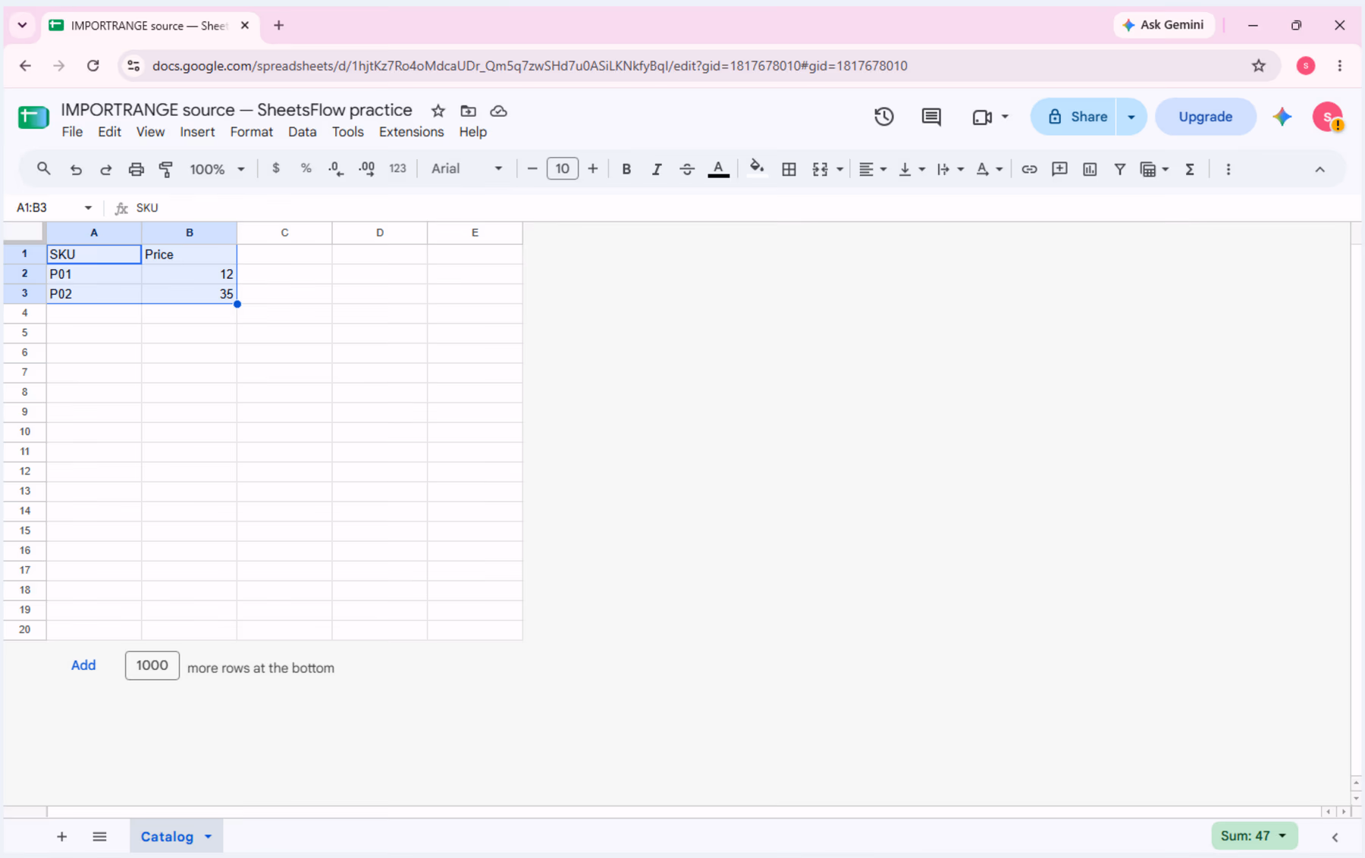Open the zoom 100% dropdown
The image size is (1365, 858).
[217, 169]
